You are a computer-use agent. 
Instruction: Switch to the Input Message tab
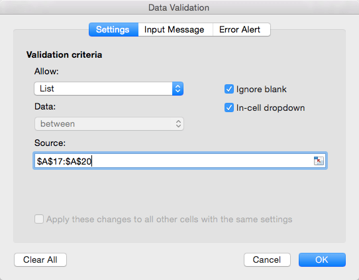pos(176,30)
